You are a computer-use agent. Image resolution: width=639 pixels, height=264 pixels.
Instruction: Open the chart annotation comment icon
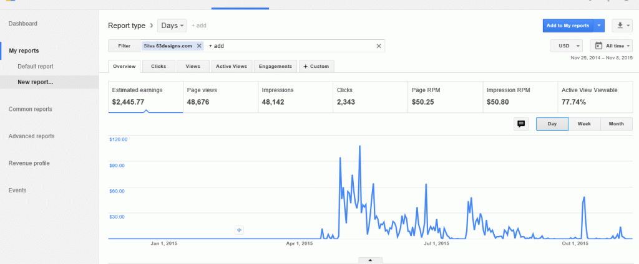coord(521,124)
